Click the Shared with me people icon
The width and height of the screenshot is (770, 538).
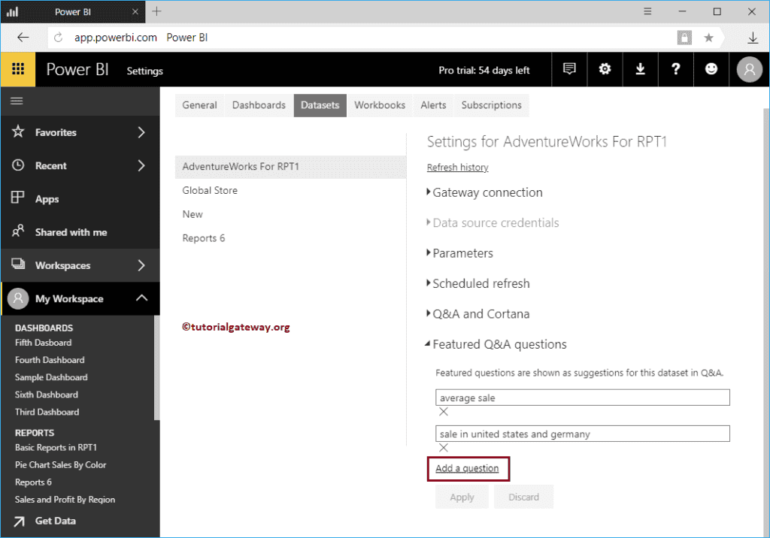[18, 231]
